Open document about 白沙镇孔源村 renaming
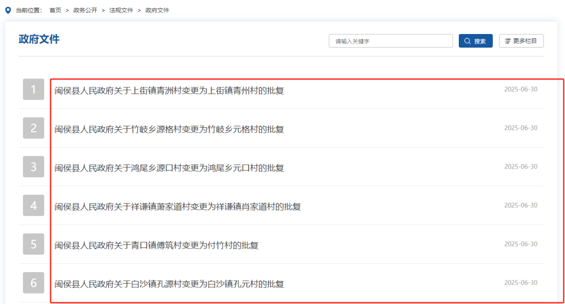This screenshot has height=304, width=565. pyautogui.click(x=169, y=284)
